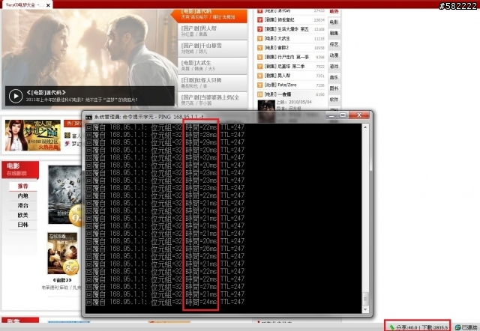Click the 分享:40.0 status bar text
480x331 pixels.
click(x=406, y=328)
